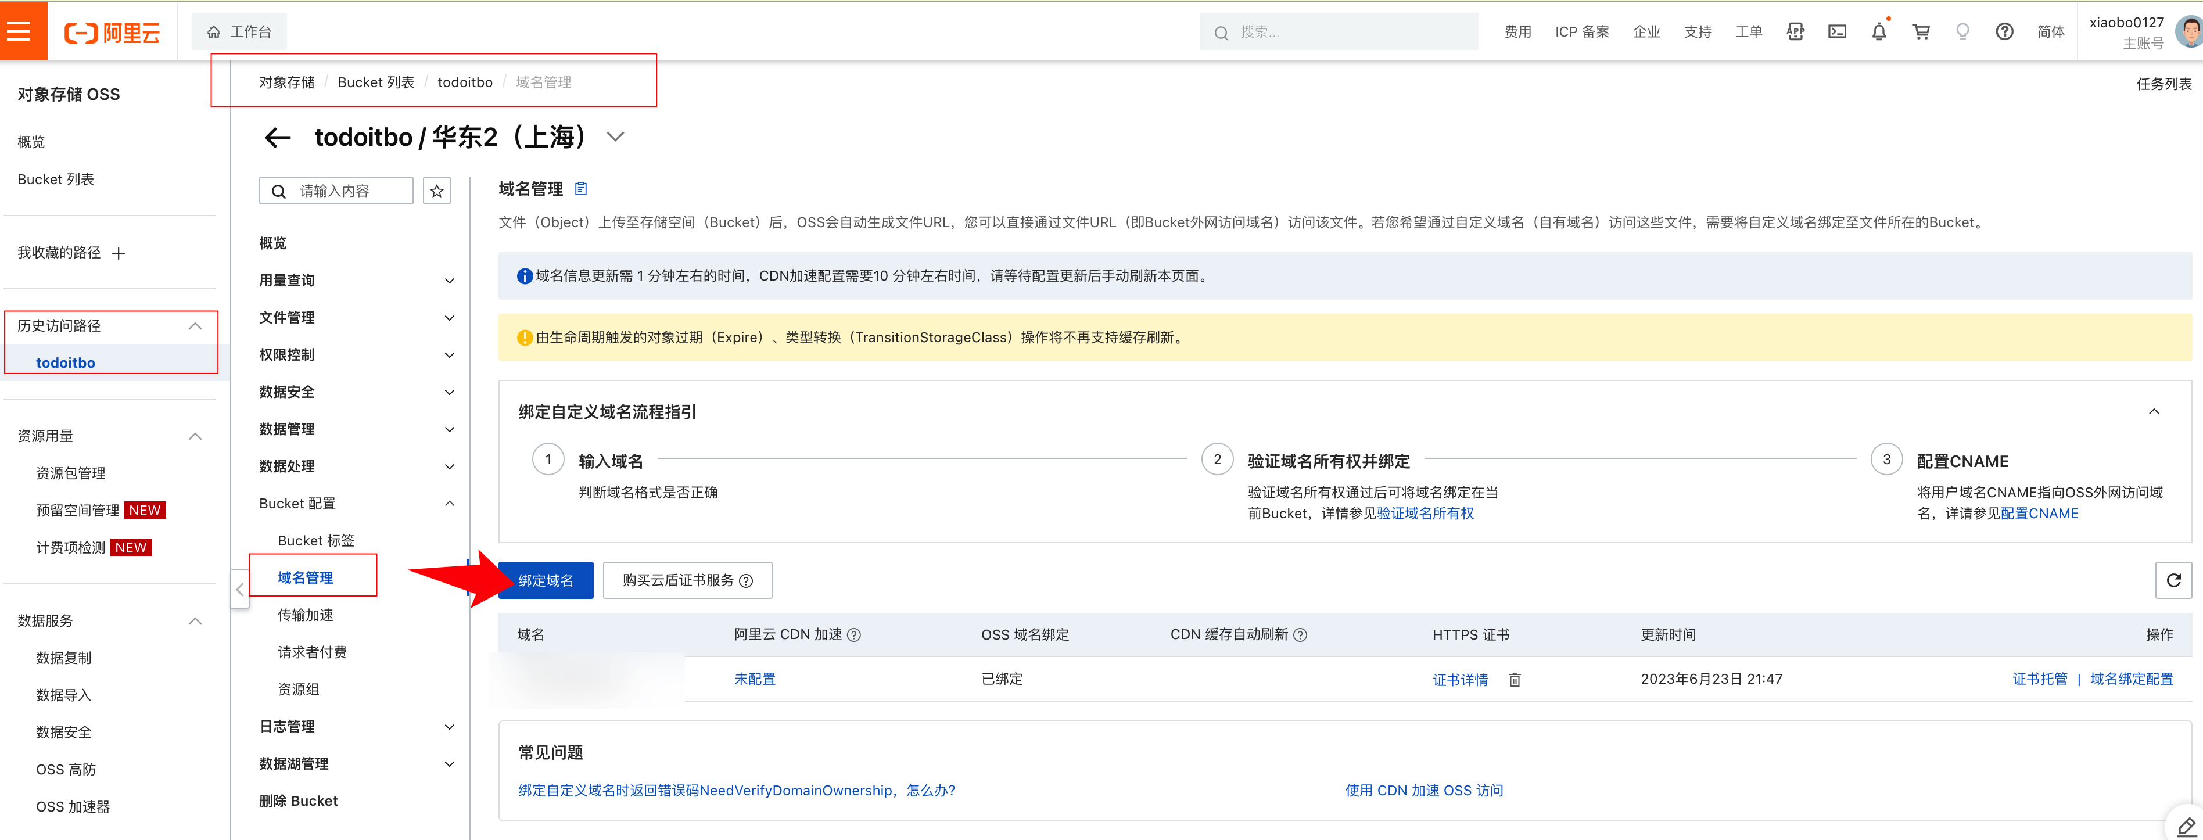
Task: Select 传输加速 in the bucket menu
Action: [306, 615]
